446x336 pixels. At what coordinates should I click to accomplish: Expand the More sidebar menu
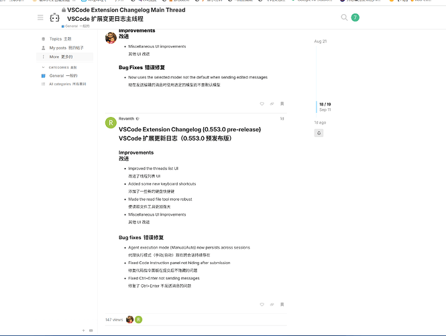64,56
